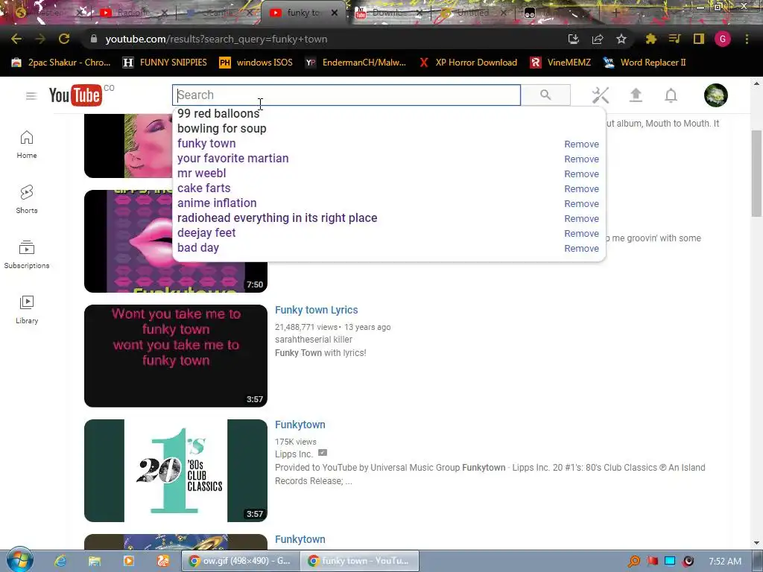The height and width of the screenshot is (572, 763).
Task: Open Shorts in the YouTube sidebar
Action: (27, 200)
